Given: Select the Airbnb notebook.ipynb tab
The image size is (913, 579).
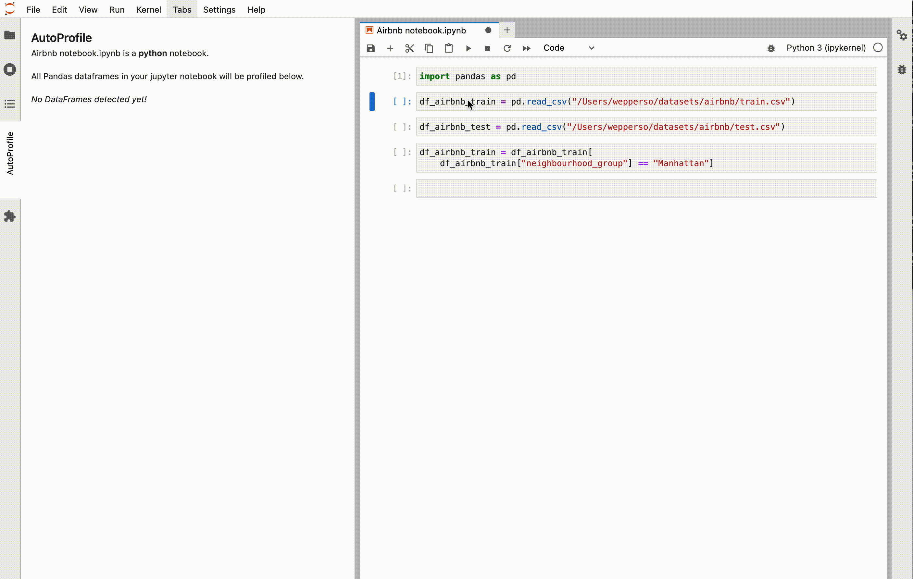Looking at the screenshot, I should tap(421, 30).
